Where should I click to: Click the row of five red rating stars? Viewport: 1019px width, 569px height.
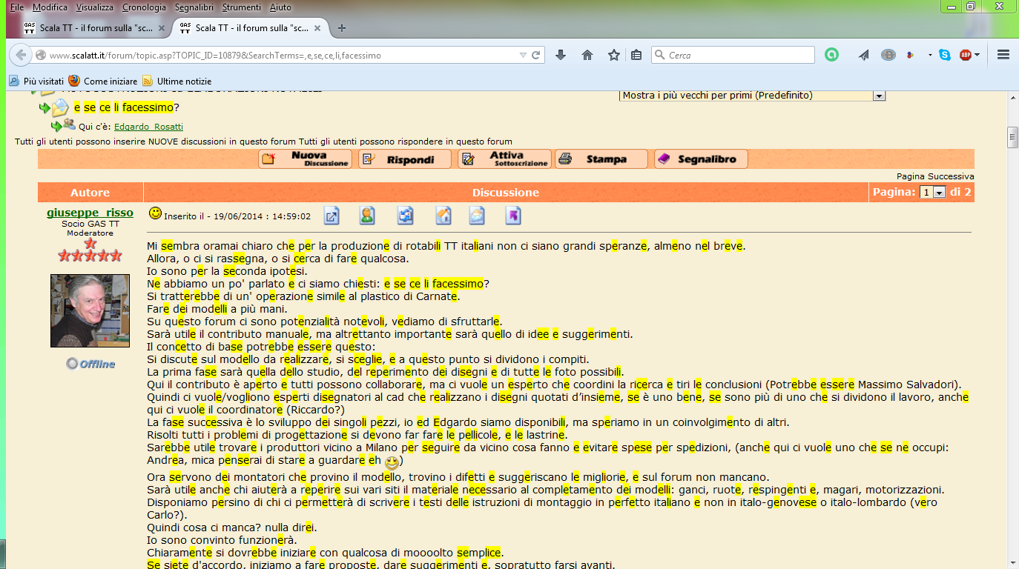click(90, 256)
